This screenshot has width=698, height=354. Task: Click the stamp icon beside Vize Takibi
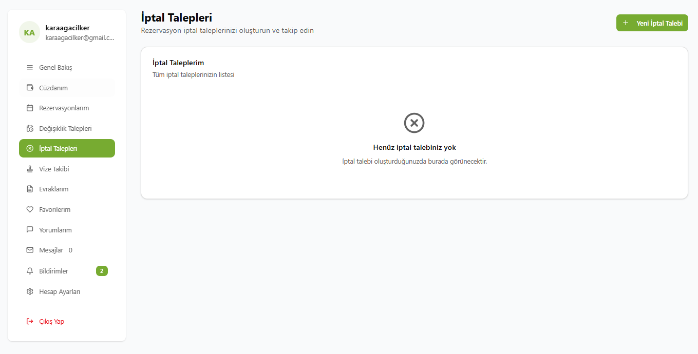click(30, 169)
